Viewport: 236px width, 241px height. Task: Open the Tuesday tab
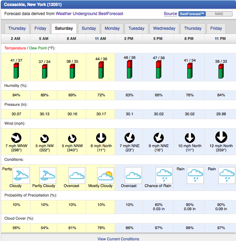tap(136, 28)
